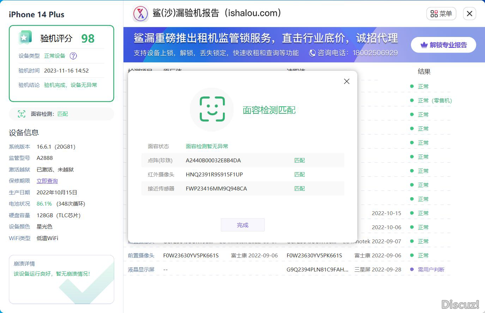Screen dimensions: 485x313
Task: Click the 正常 (零售机) result entry
Action: (x=435, y=101)
